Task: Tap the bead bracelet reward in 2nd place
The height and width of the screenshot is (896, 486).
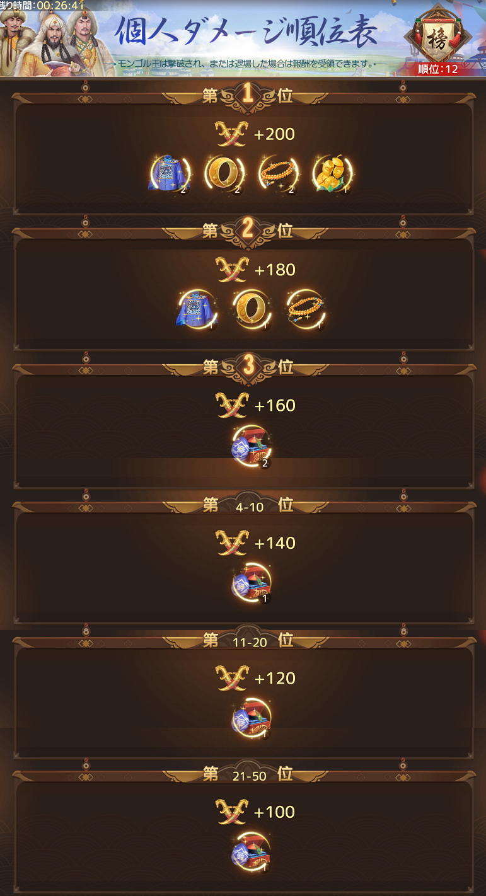Action: (x=306, y=309)
